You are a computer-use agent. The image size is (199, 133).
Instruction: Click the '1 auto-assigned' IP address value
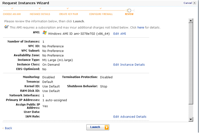(55, 100)
